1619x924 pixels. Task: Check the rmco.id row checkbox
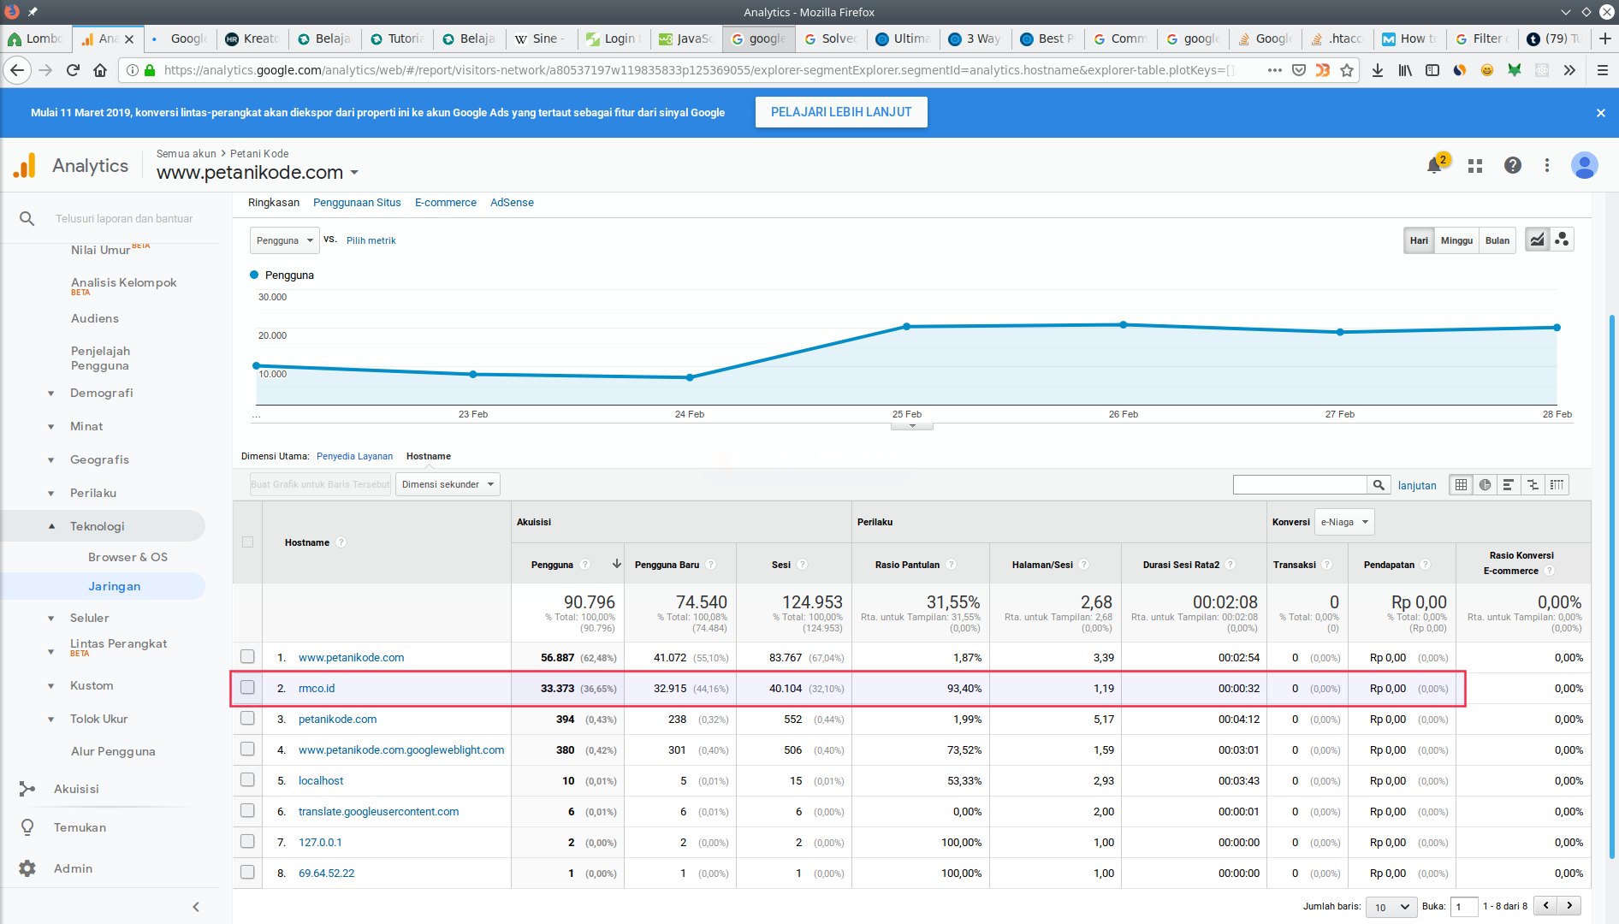coord(247,688)
